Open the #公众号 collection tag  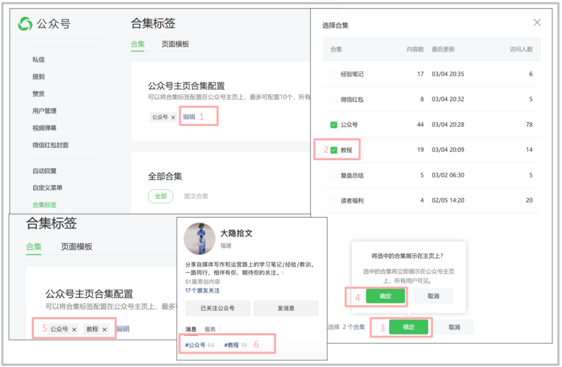tap(199, 345)
